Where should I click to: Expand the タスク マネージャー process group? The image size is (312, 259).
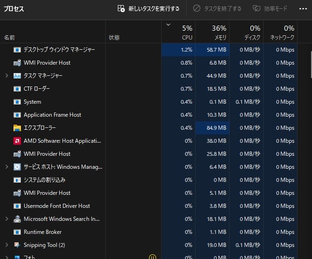tap(7, 76)
